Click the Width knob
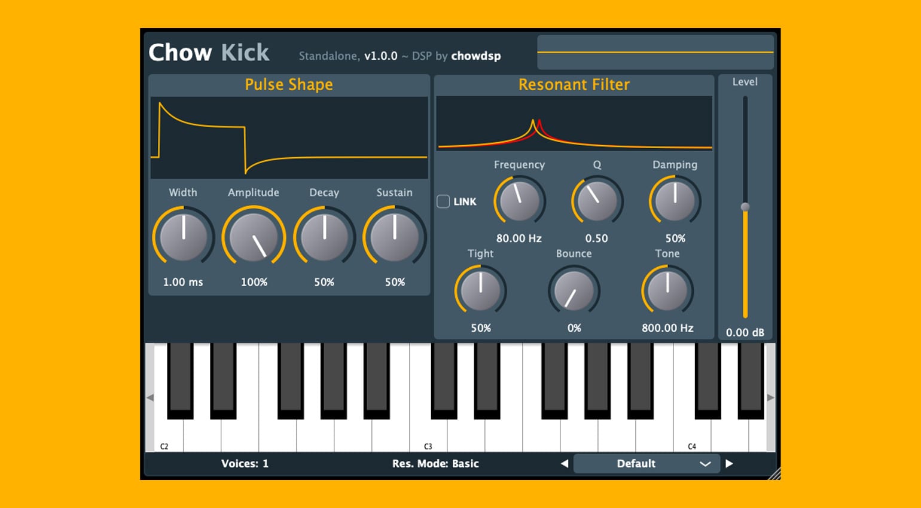 coord(184,237)
